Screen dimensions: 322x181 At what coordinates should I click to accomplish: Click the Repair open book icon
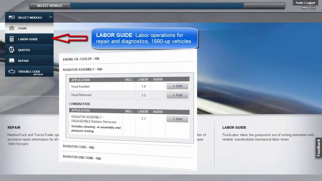coord(12,61)
